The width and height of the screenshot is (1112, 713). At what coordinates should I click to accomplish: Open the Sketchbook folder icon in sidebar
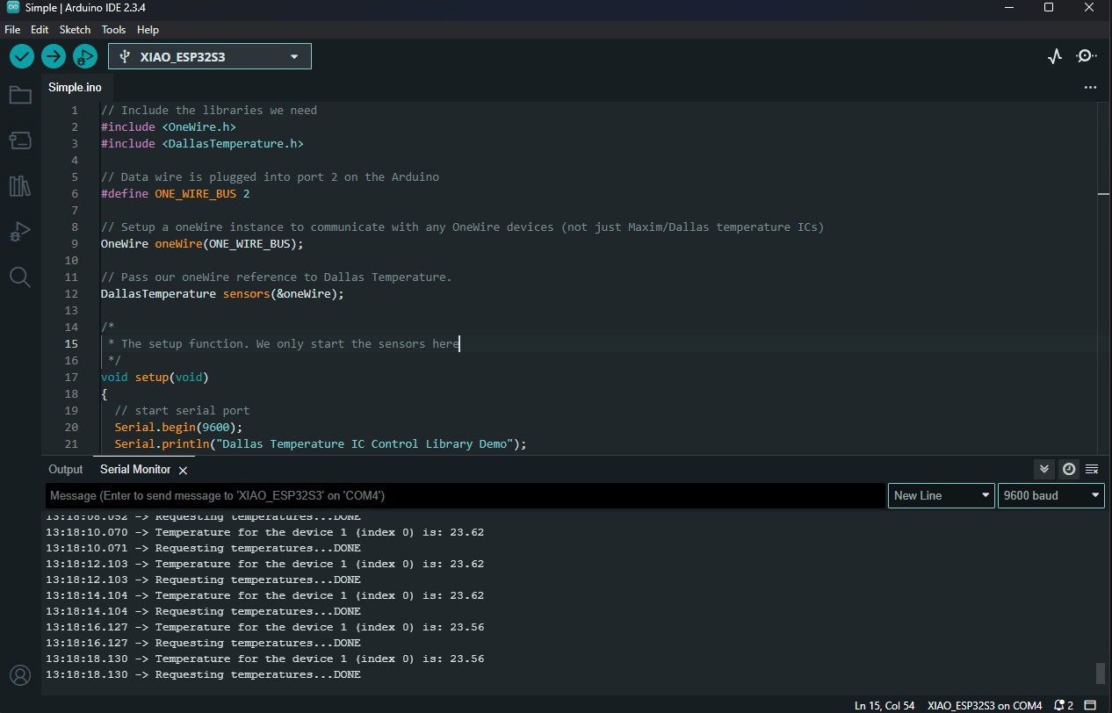tap(20, 95)
